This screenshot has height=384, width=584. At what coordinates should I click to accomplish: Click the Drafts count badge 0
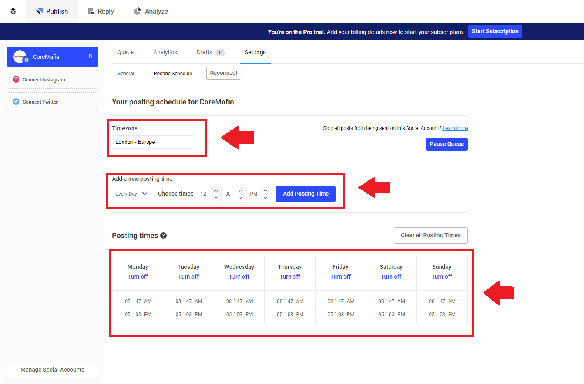(220, 53)
